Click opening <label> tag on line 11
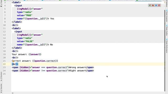The height and width of the screenshot is (94, 168). (16, 28)
